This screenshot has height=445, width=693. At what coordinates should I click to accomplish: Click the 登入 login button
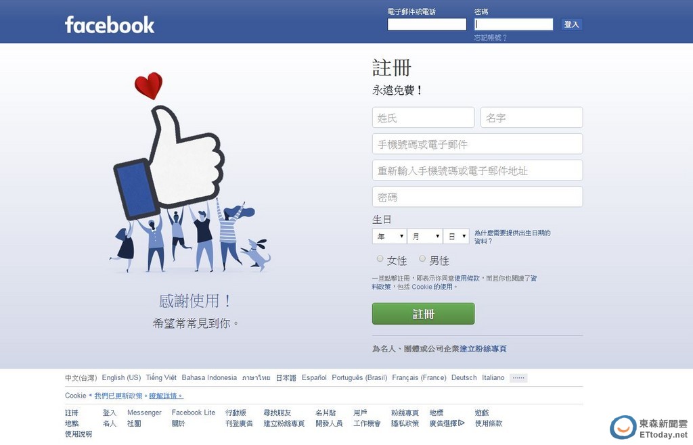(x=571, y=24)
